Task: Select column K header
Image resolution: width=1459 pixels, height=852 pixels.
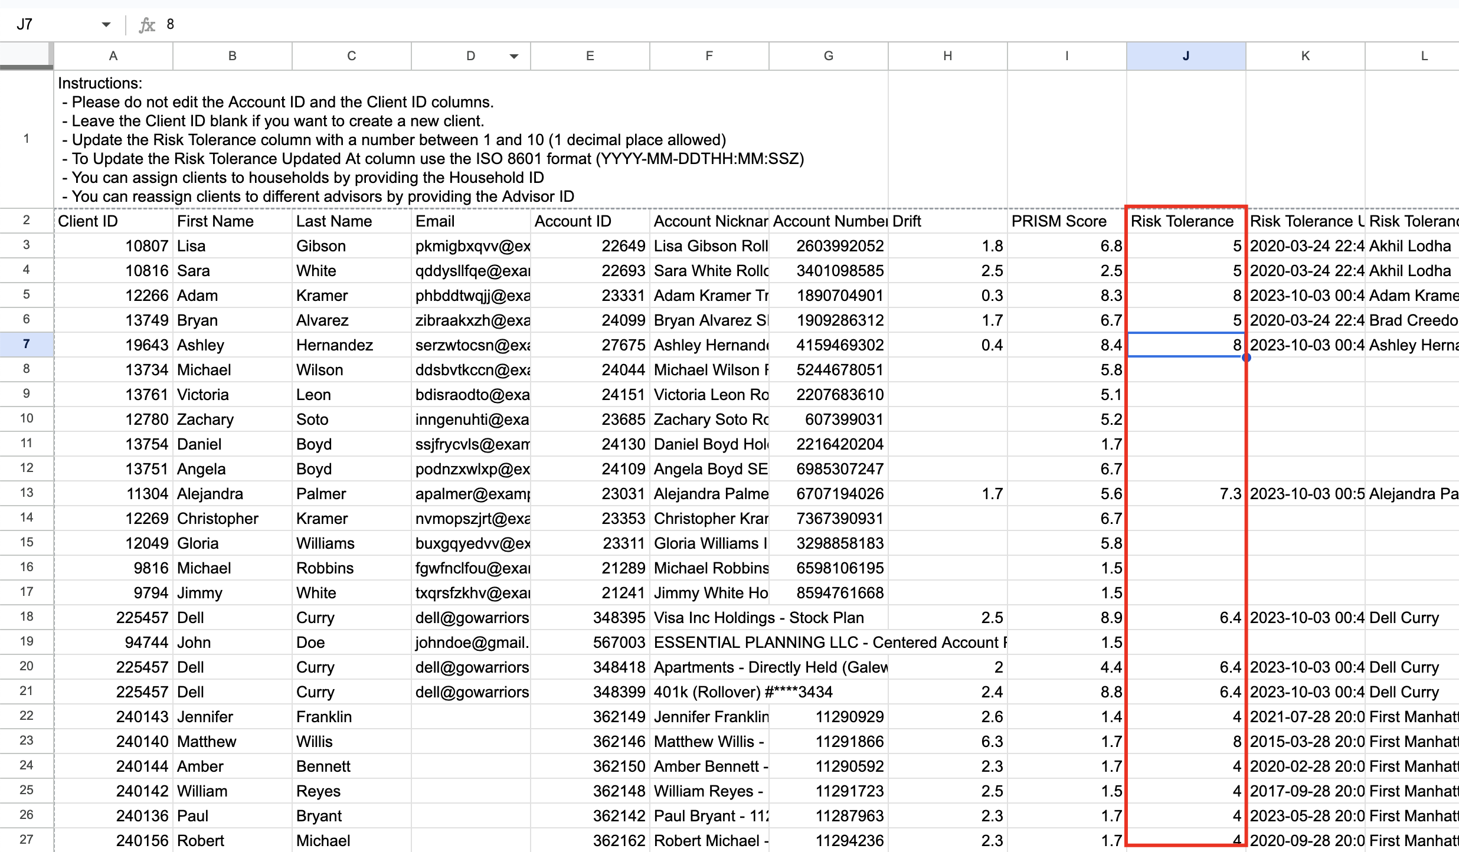Action: [1306, 56]
